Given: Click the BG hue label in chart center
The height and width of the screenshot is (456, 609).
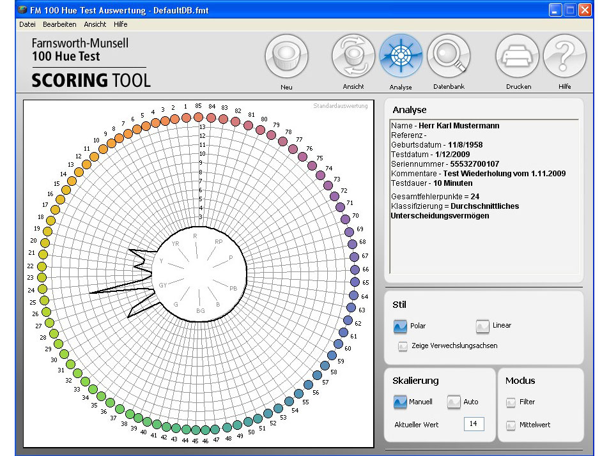Looking at the screenshot, I should (201, 311).
